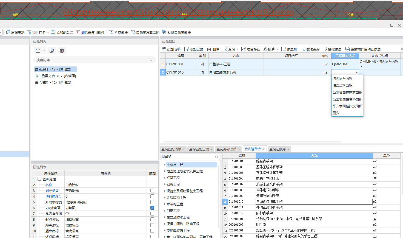Click 换算 fx tool
The image size is (403, 238).
(x=269, y=49)
